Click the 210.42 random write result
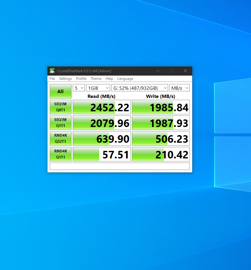 [x=161, y=154]
